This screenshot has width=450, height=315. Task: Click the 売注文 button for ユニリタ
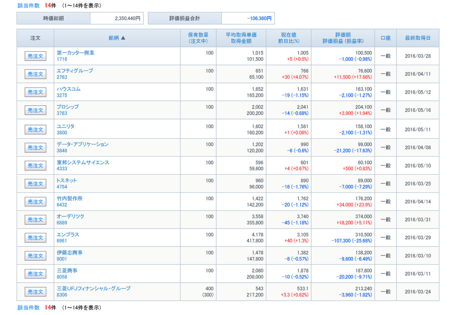tap(35, 130)
